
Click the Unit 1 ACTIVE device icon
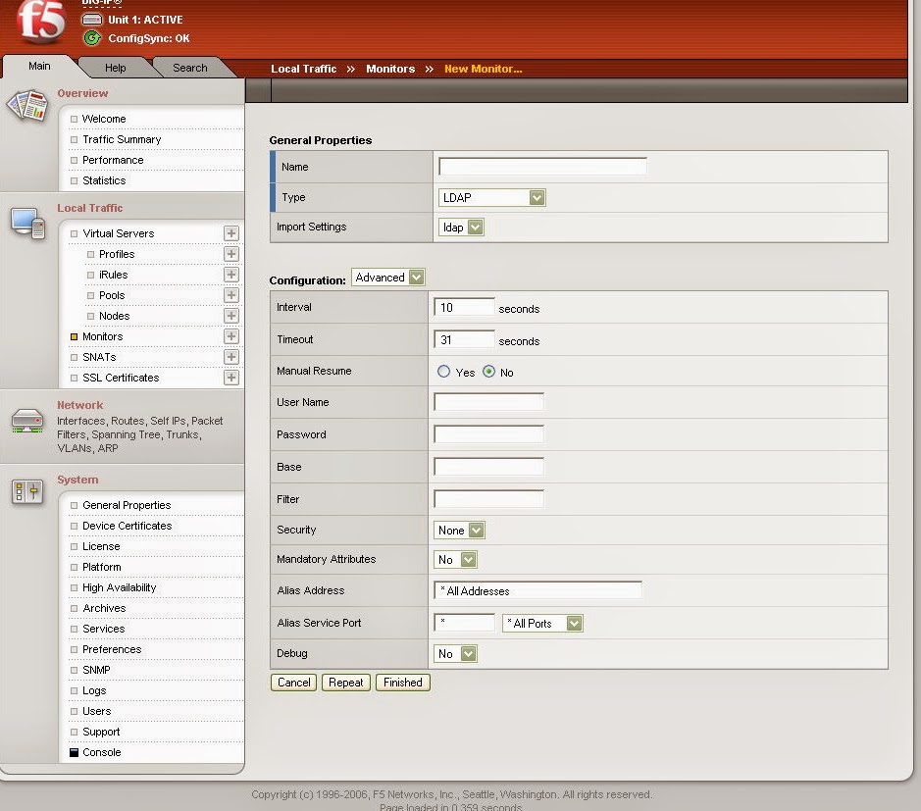[x=91, y=20]
